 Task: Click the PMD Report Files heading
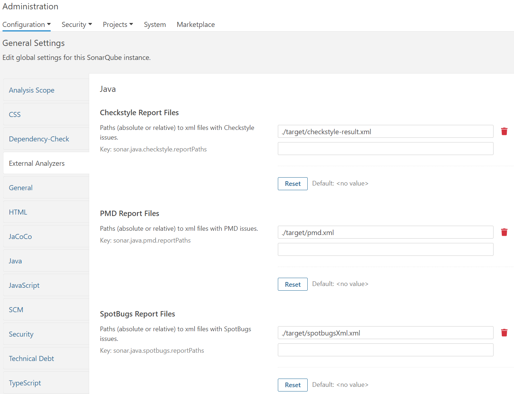[x=129, y=214]
